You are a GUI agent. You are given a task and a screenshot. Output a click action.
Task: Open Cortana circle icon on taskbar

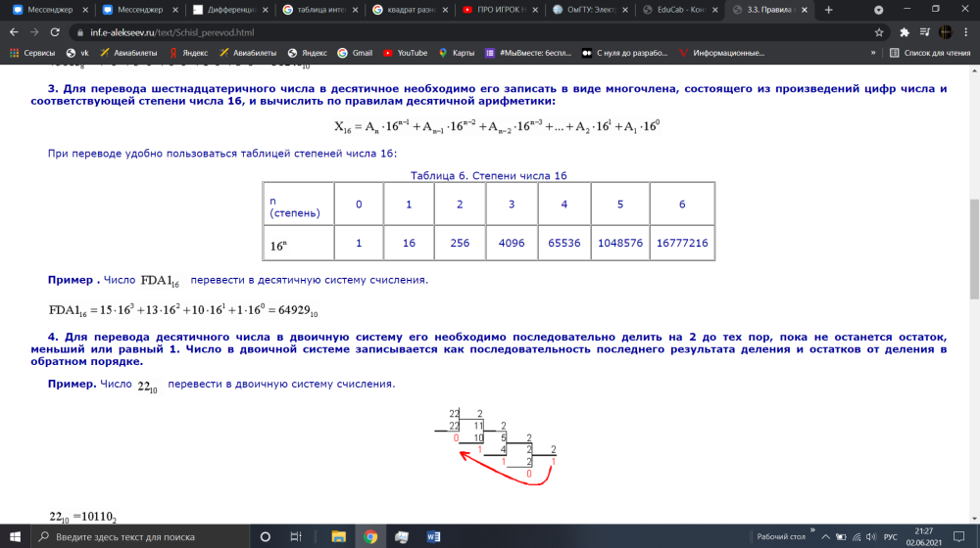pos(265,537)
